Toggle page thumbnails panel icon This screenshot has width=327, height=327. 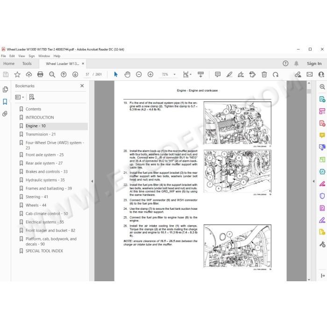(5, 90)
